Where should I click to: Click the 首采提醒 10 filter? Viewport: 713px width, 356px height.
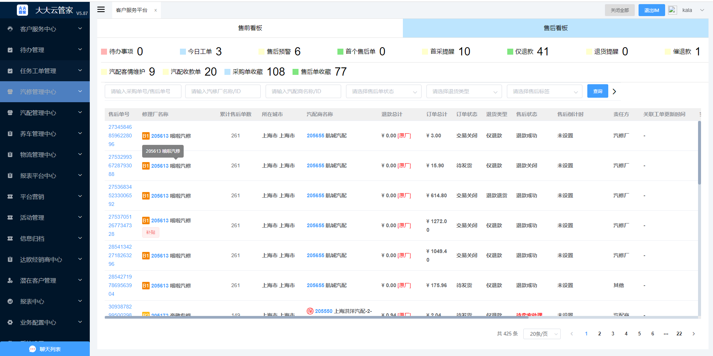coord(446,51)
